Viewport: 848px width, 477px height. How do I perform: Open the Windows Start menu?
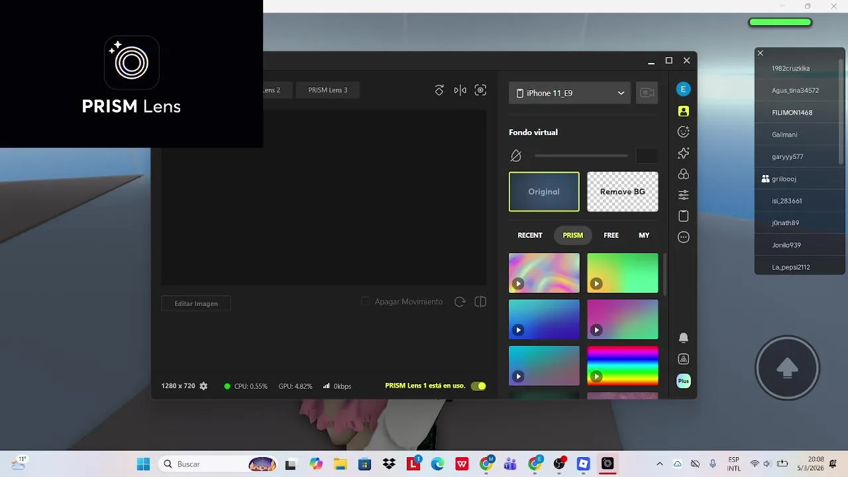click(143, 464)
